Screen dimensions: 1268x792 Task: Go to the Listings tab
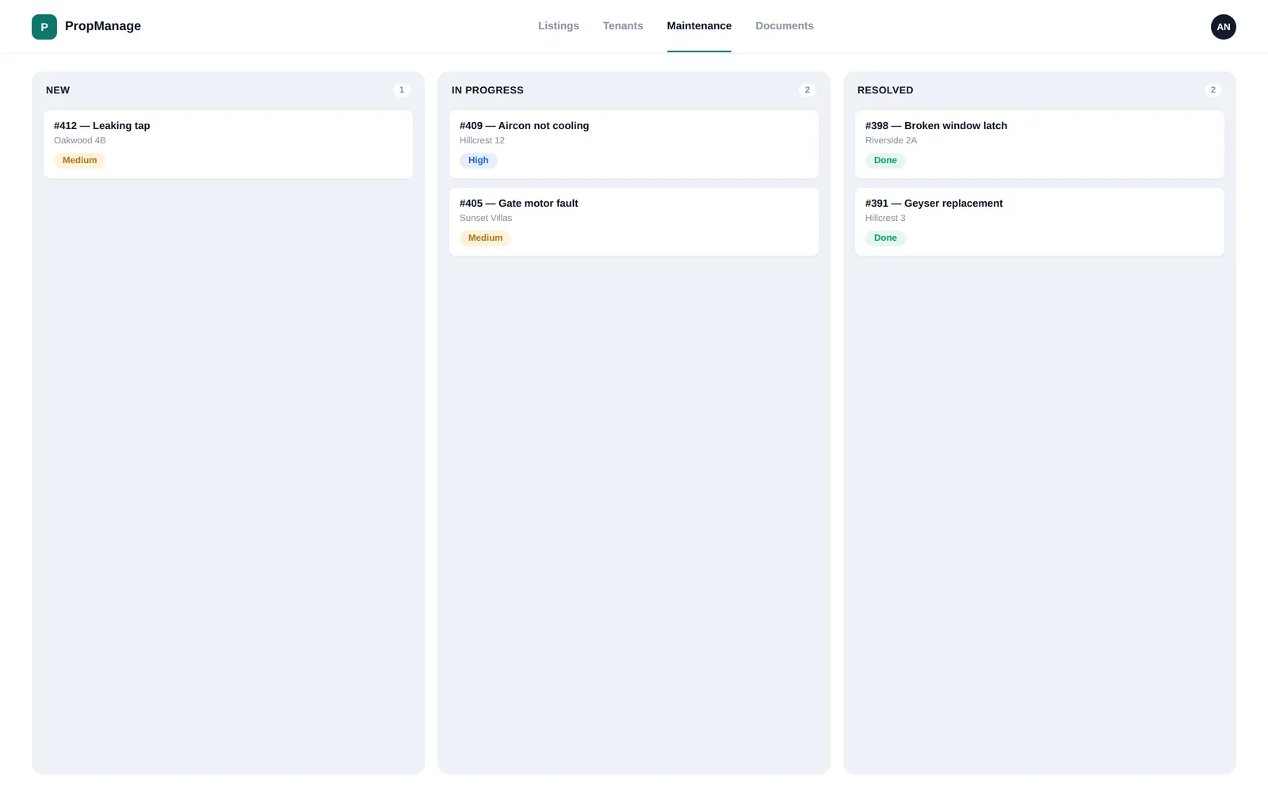(x=559, y=26)
